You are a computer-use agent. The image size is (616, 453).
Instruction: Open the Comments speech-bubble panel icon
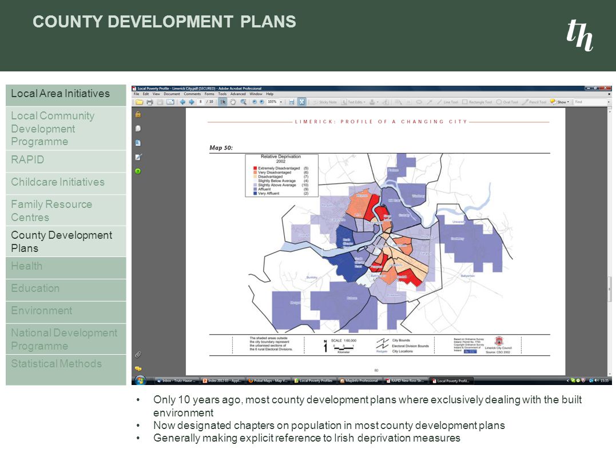138,368
